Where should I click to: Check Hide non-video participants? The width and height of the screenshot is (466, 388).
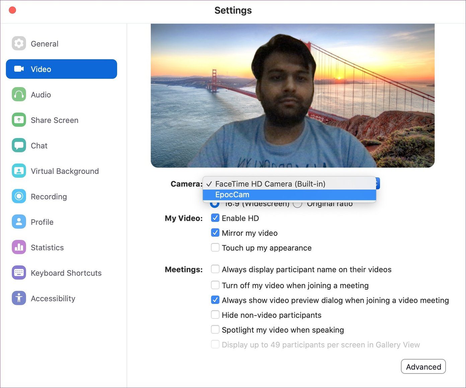pos(215,315)
